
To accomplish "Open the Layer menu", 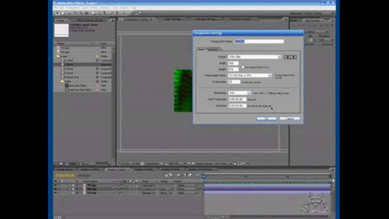I will click(x=85, y=8).
